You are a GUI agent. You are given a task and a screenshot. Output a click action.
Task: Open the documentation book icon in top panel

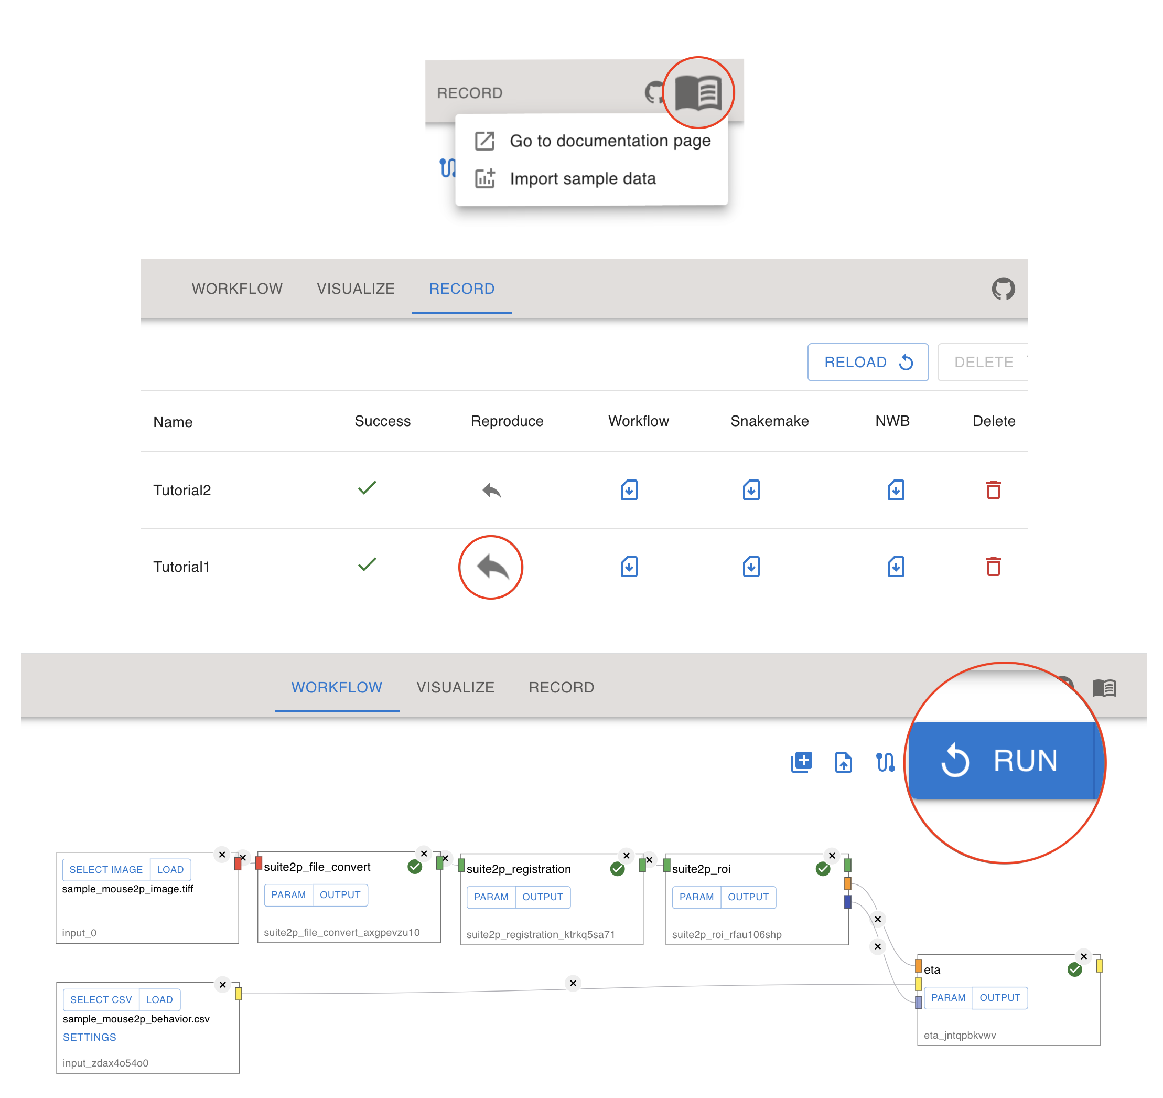click(698, 92)
